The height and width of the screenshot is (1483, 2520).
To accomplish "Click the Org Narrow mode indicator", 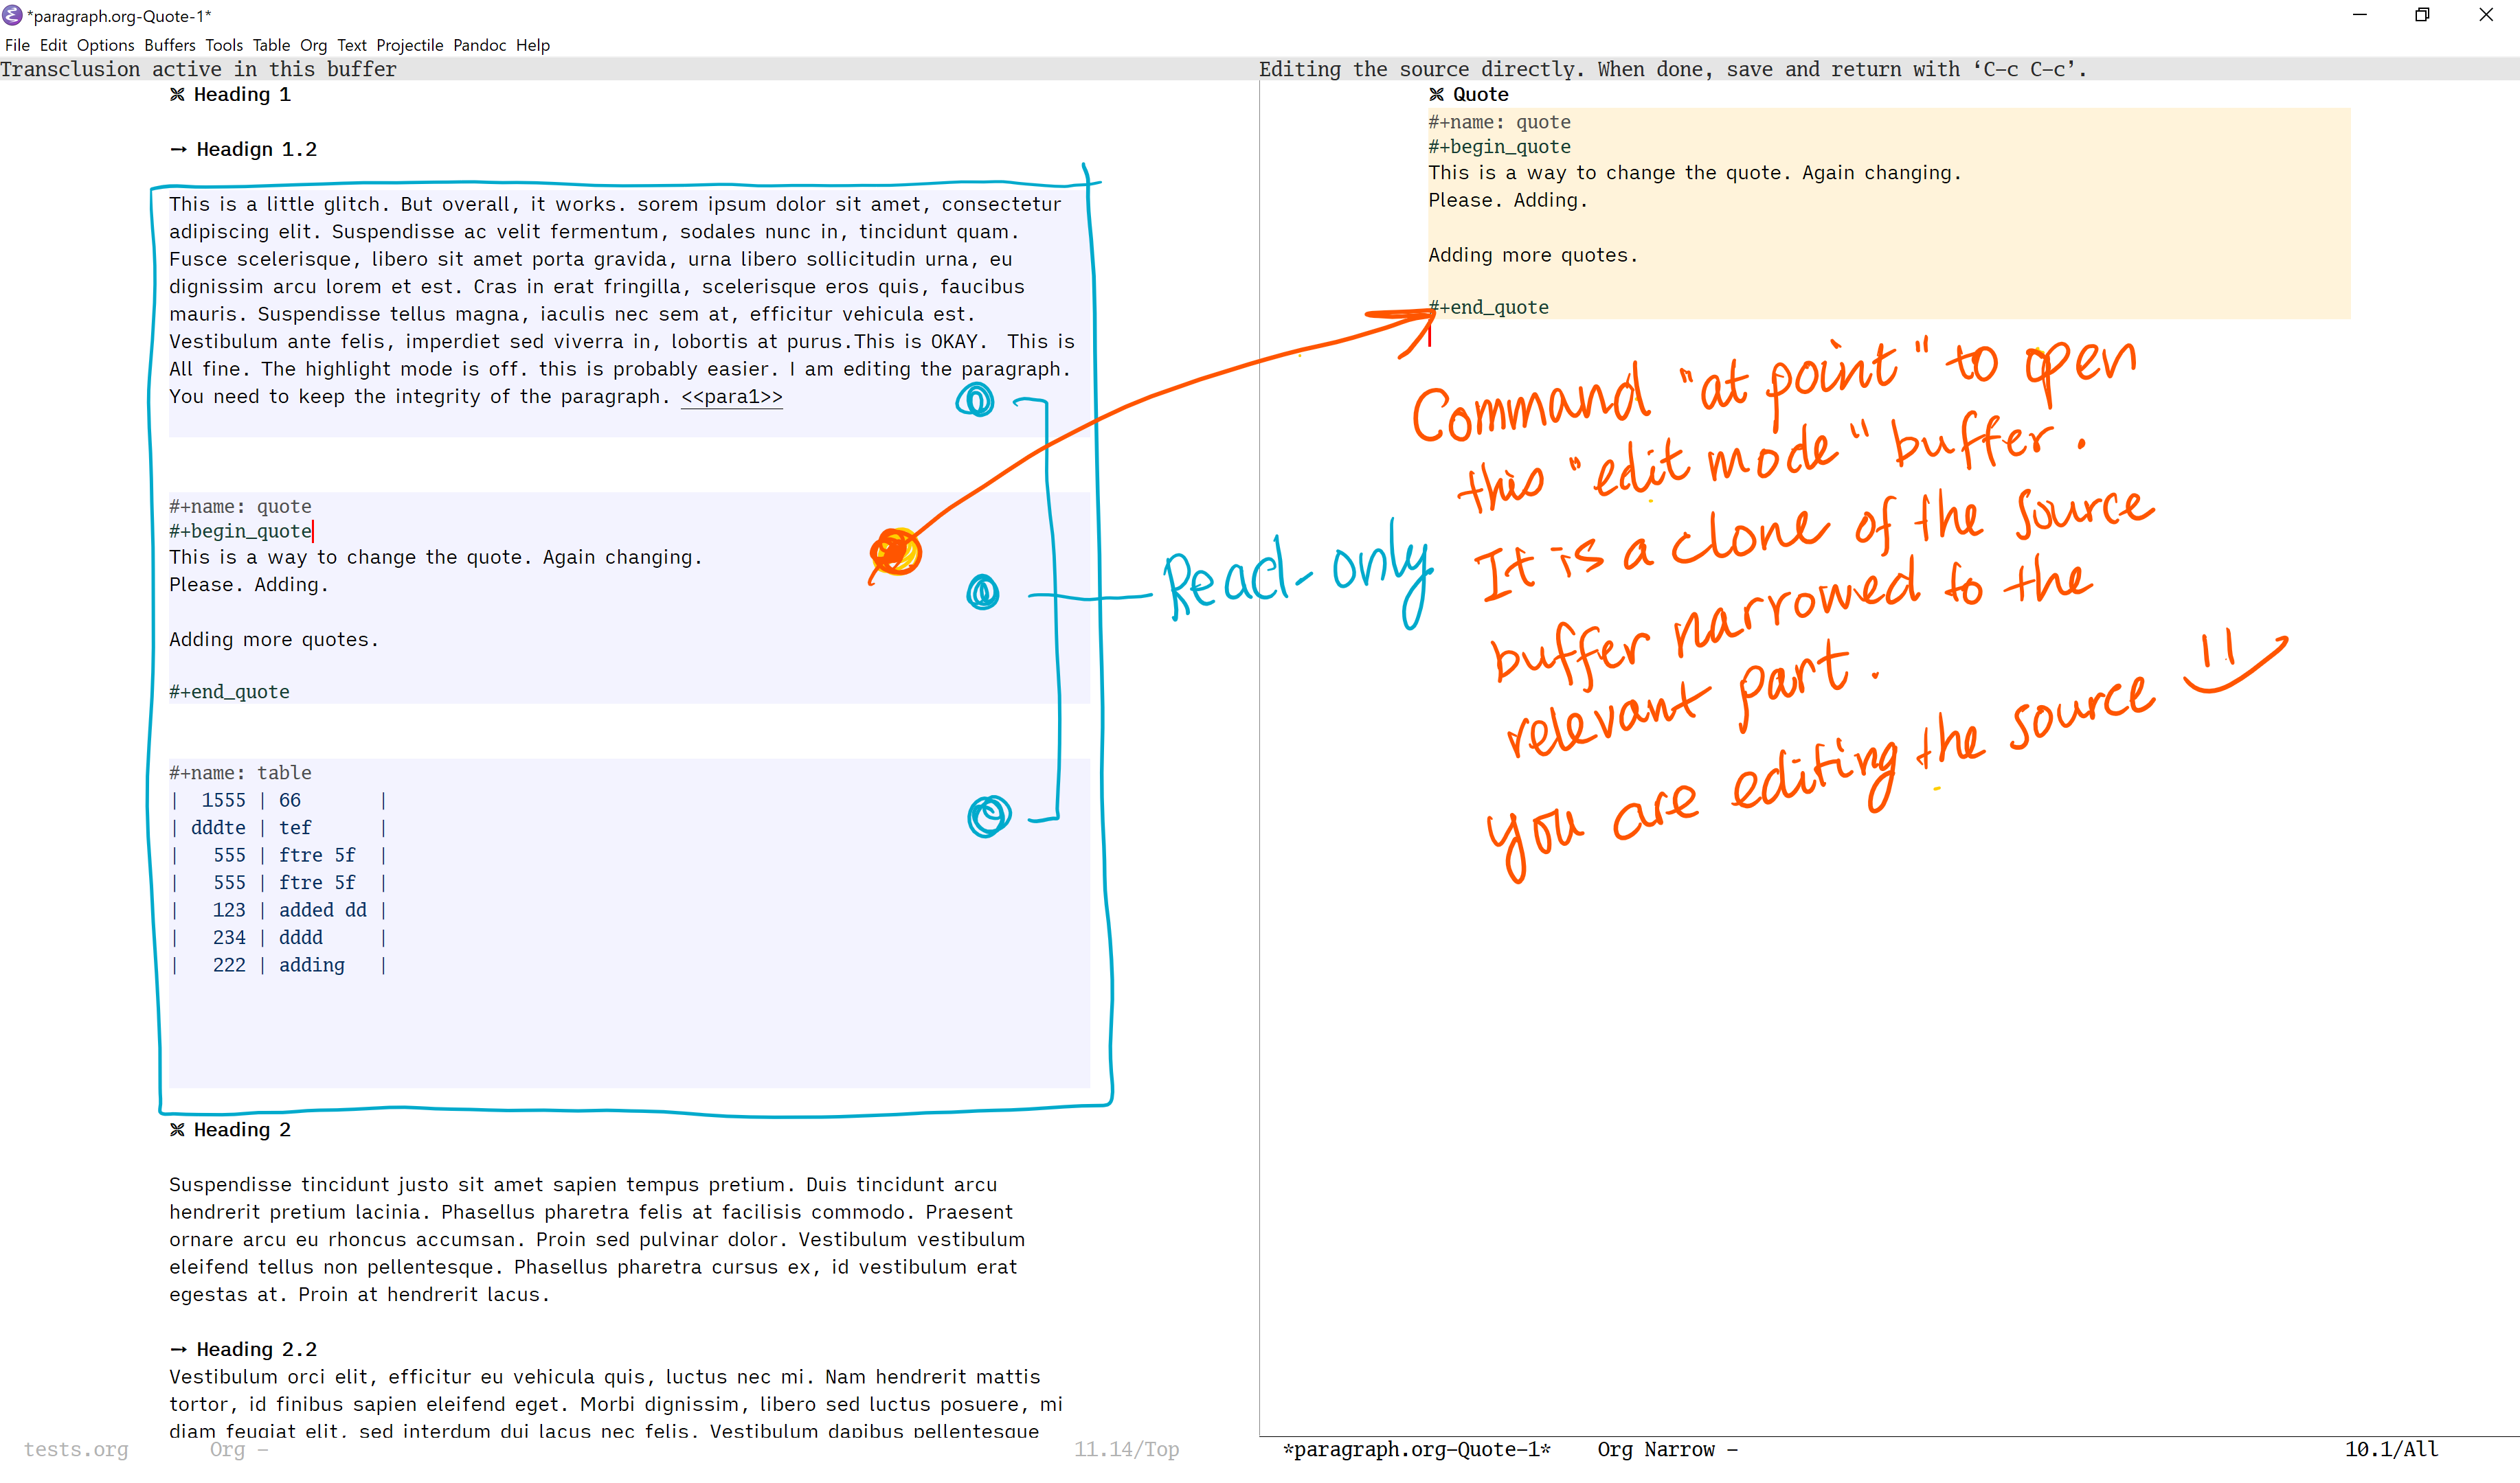I will click(x=1655, y=1449).
